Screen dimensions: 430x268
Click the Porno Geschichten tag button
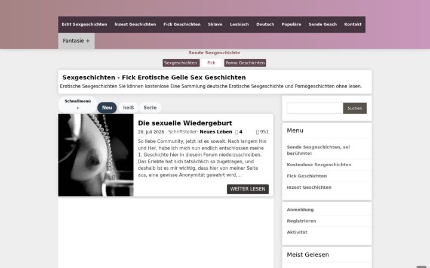tap(245, 63)
